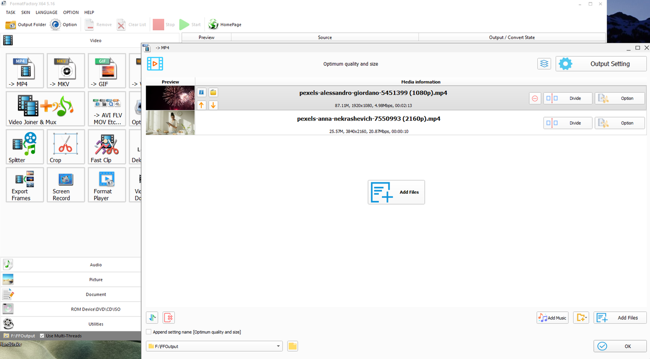Start the Screen Record tool
650x359 pixels.
coord(66,185)
